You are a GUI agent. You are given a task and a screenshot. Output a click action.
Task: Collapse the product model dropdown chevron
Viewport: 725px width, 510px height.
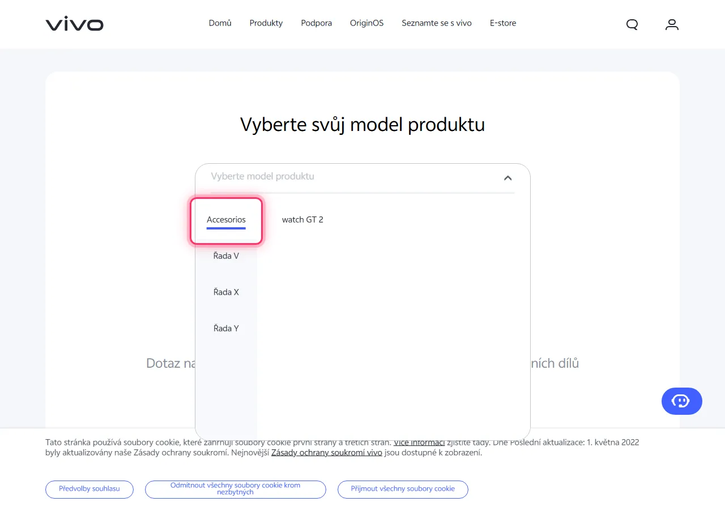click(x=507, y=177)
